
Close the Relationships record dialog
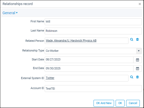(140, 4)
